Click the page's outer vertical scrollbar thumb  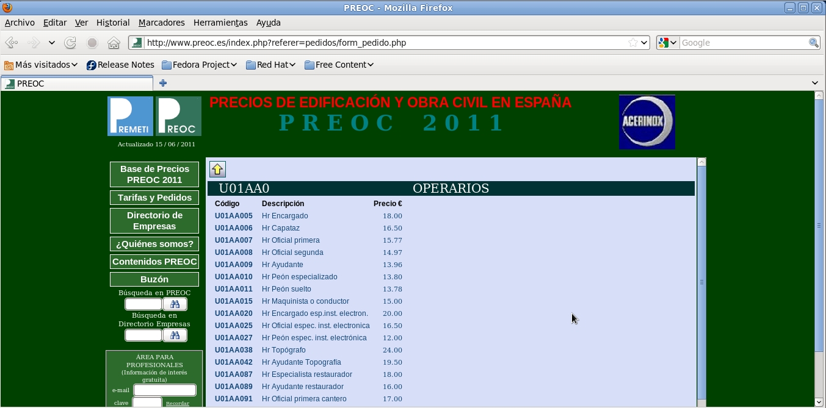[x=819, y=225]
